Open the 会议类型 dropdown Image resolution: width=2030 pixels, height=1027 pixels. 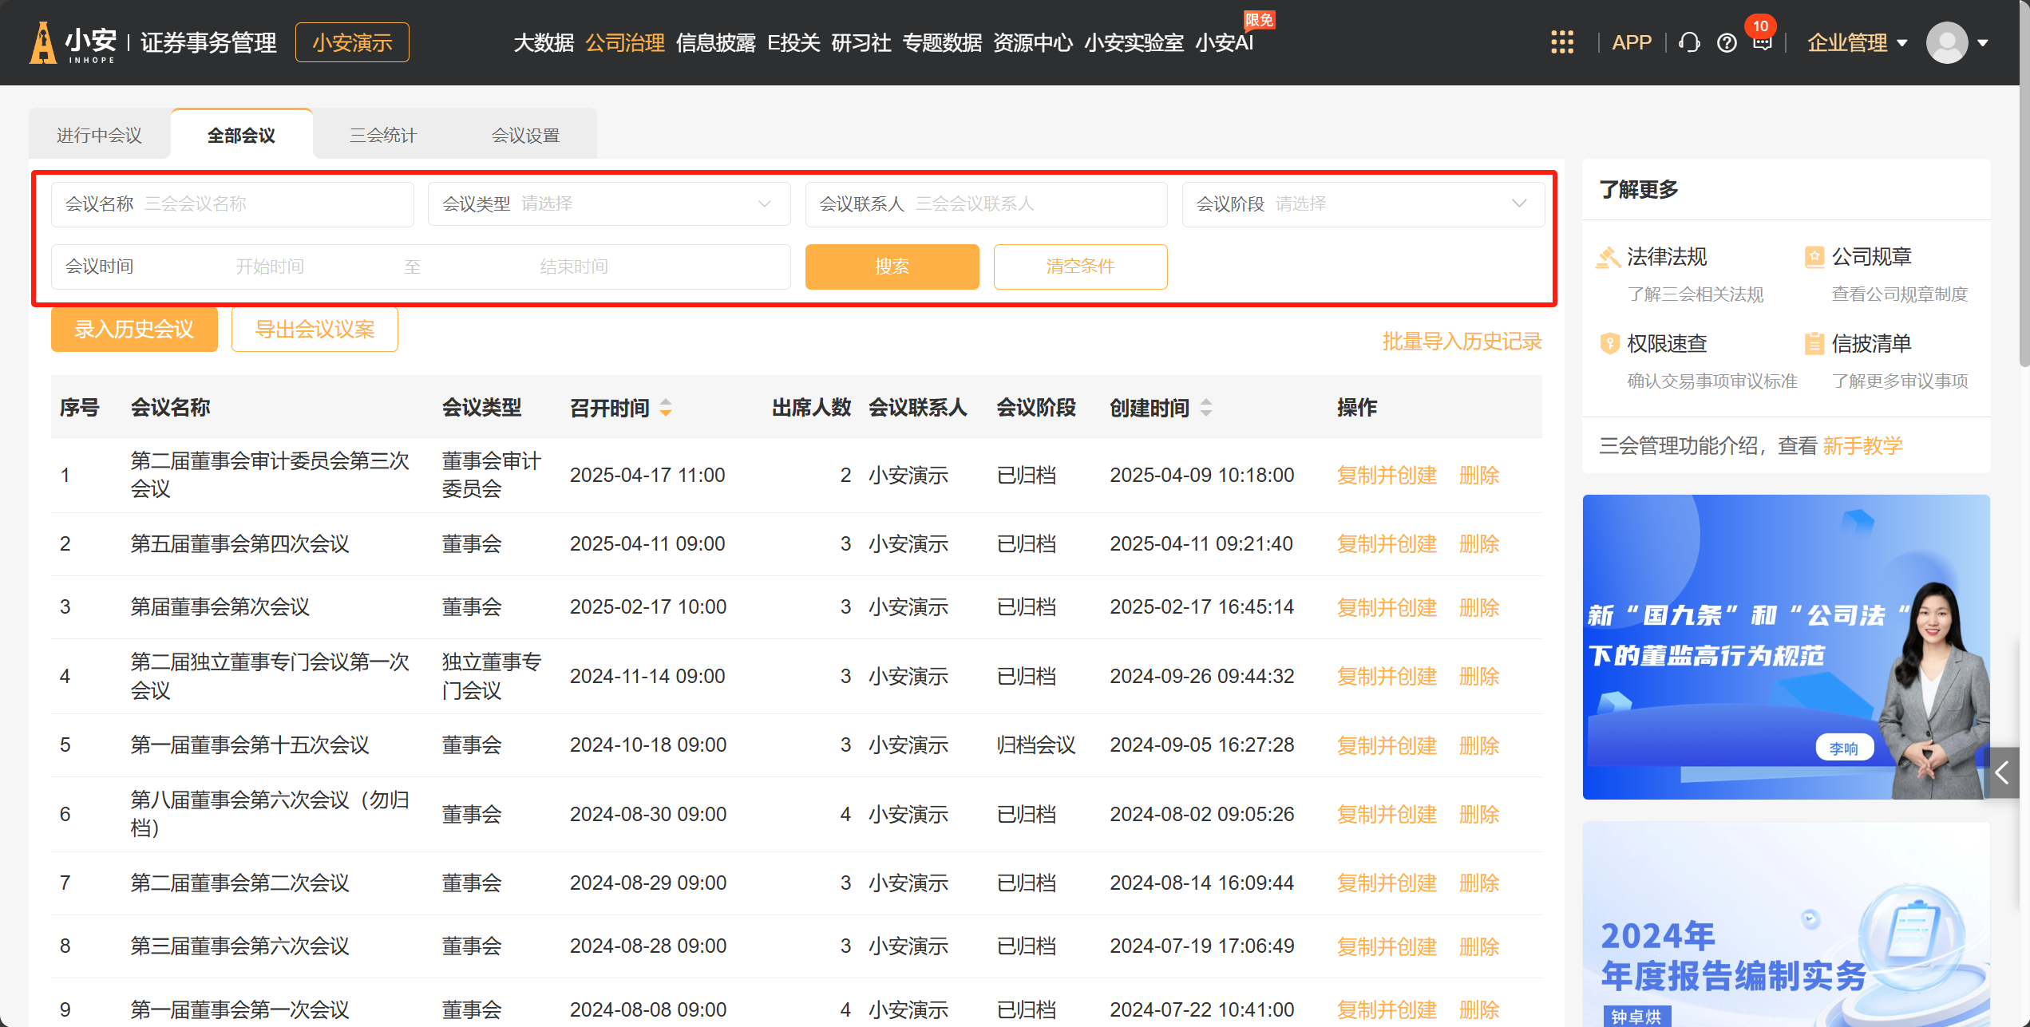pos(609,203)
